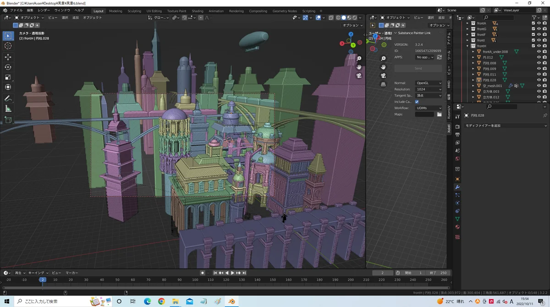This screenshot has width=550, height=307.
Task: Open the Maps folder browse icon
Action: coord(439,114)
